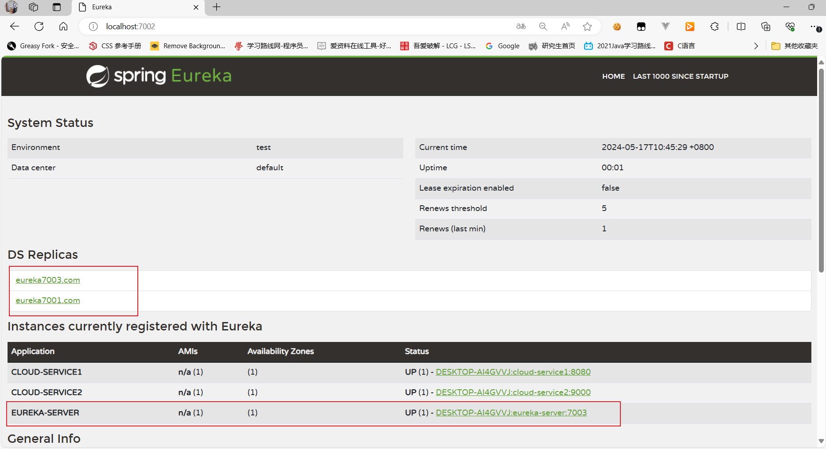The image size is (826, 449).
Task: Open a new browser tab
Action: pyautogui.click(x=217, y=7)
